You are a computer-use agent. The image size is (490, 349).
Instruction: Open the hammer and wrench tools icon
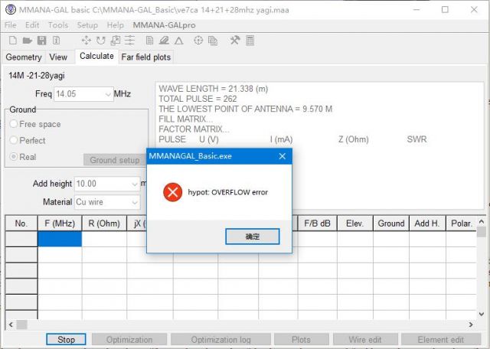point(235,40)
